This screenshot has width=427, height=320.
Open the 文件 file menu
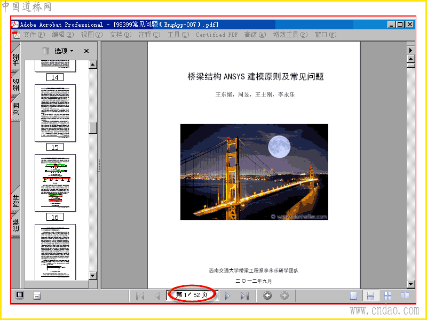34,35
